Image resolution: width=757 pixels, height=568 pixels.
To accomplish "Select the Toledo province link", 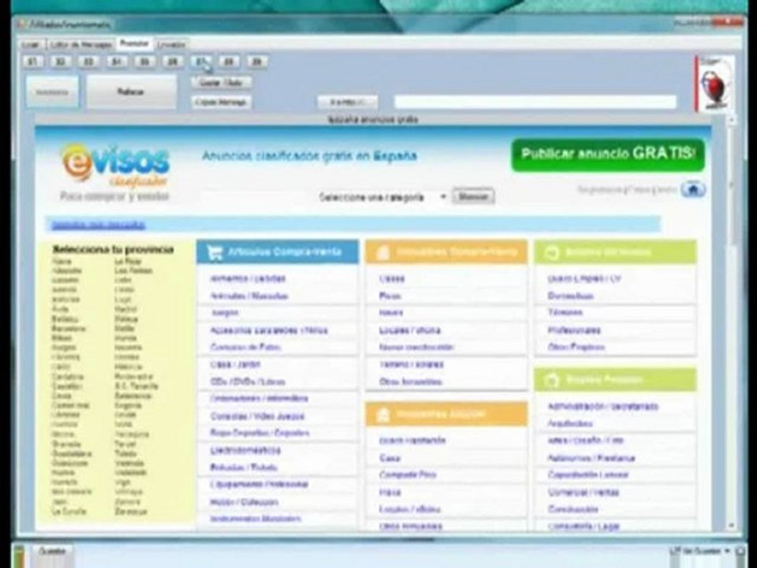I will (x=125, y=453).
